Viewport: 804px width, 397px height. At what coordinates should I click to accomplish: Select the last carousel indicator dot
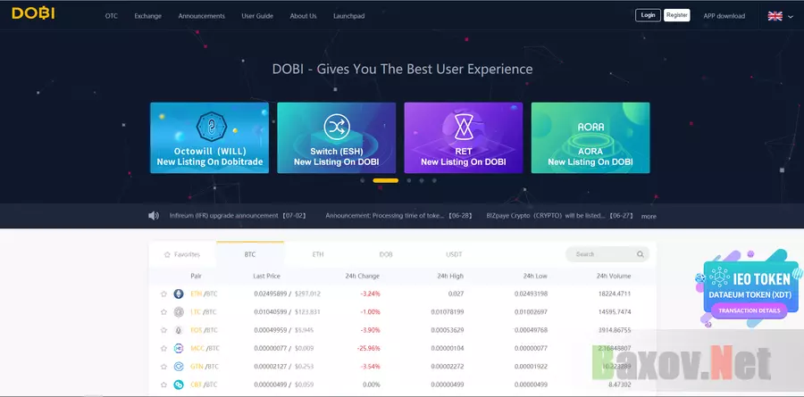[434, 180]
